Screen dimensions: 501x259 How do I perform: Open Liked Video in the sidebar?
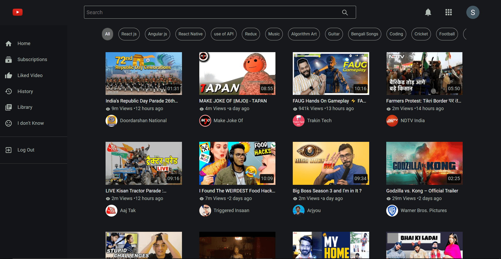(x=30, y=75)
